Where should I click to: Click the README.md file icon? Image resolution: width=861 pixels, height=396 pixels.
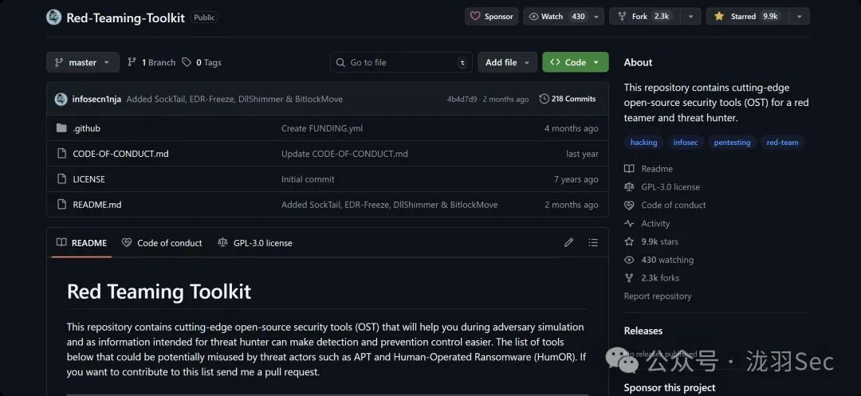(61, 205)
